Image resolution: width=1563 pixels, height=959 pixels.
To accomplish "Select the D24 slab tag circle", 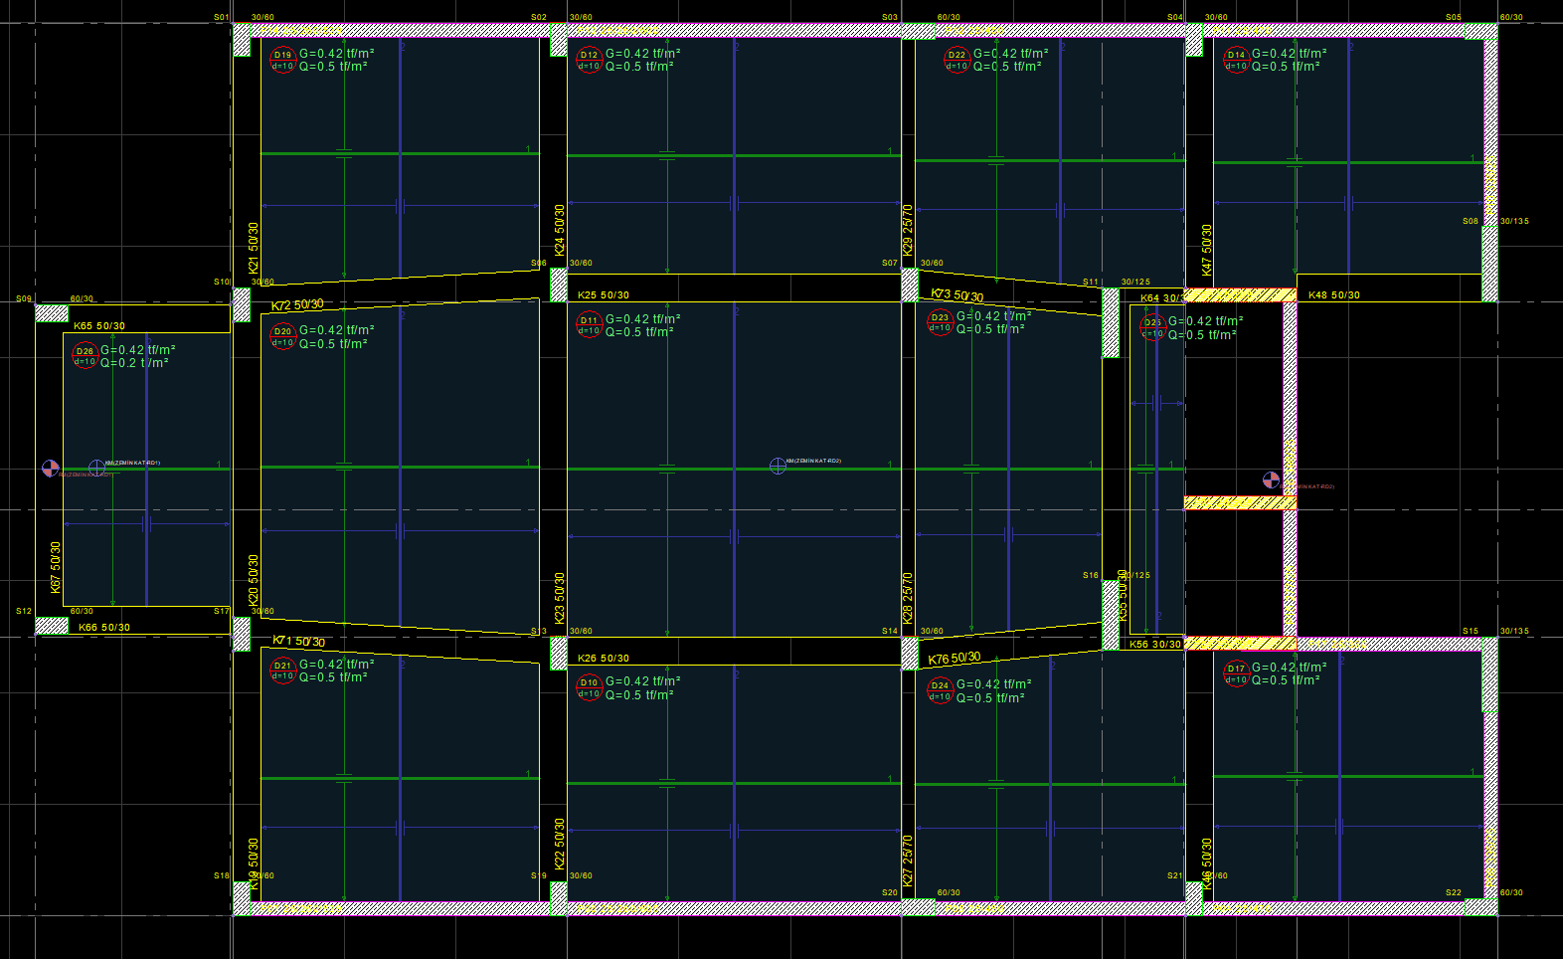I will pyautogui.click(x=940, y=690).
